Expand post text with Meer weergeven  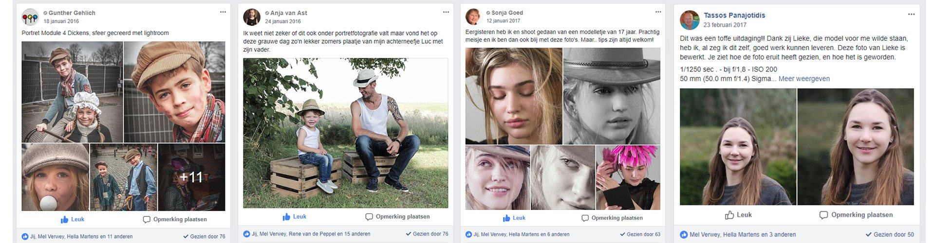[804, 79]
